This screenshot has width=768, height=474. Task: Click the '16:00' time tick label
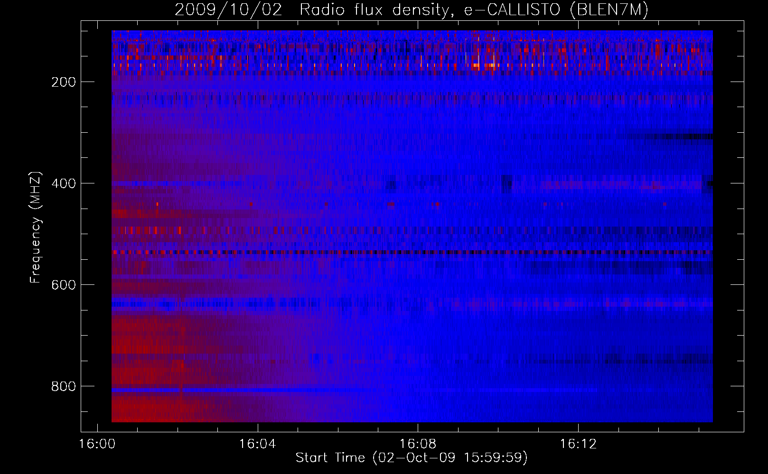pos(97,444)
